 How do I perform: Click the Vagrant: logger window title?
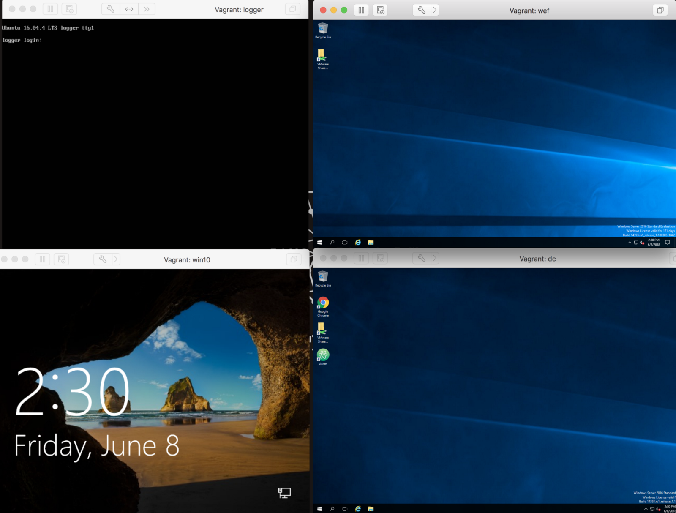pyautogui.click(x=239, y=9)
